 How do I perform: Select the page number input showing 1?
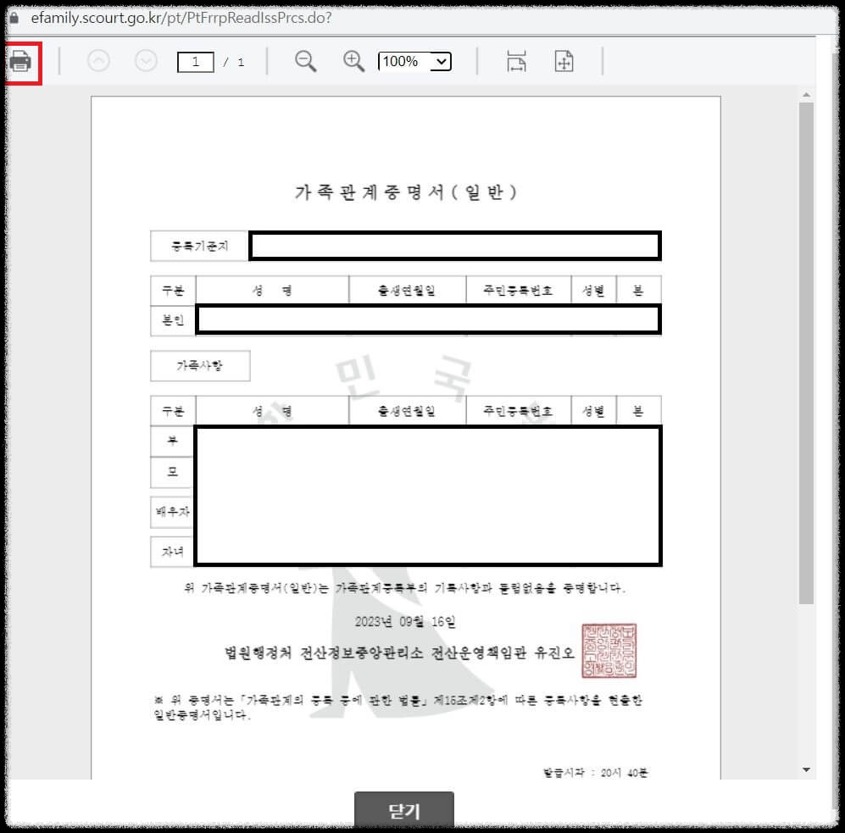(194, 60)
